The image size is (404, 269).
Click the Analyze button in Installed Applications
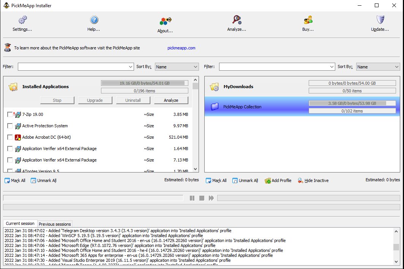[171, 100]
